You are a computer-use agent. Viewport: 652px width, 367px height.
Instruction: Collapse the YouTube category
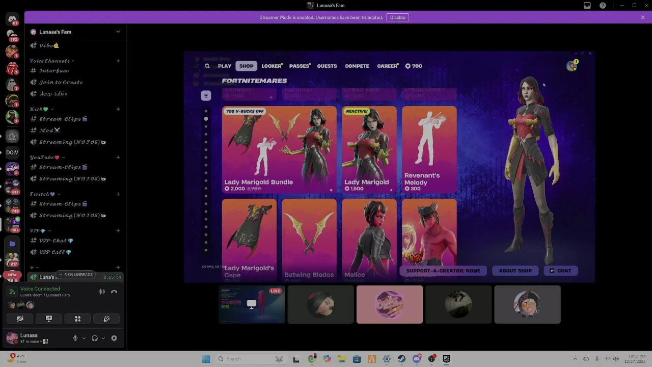pos(47,158)
